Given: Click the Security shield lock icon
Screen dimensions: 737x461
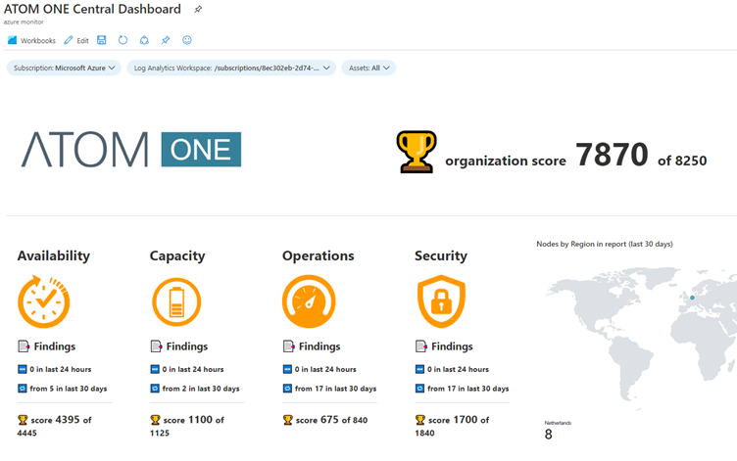Looking at the screenshot, I should [441, 301].
